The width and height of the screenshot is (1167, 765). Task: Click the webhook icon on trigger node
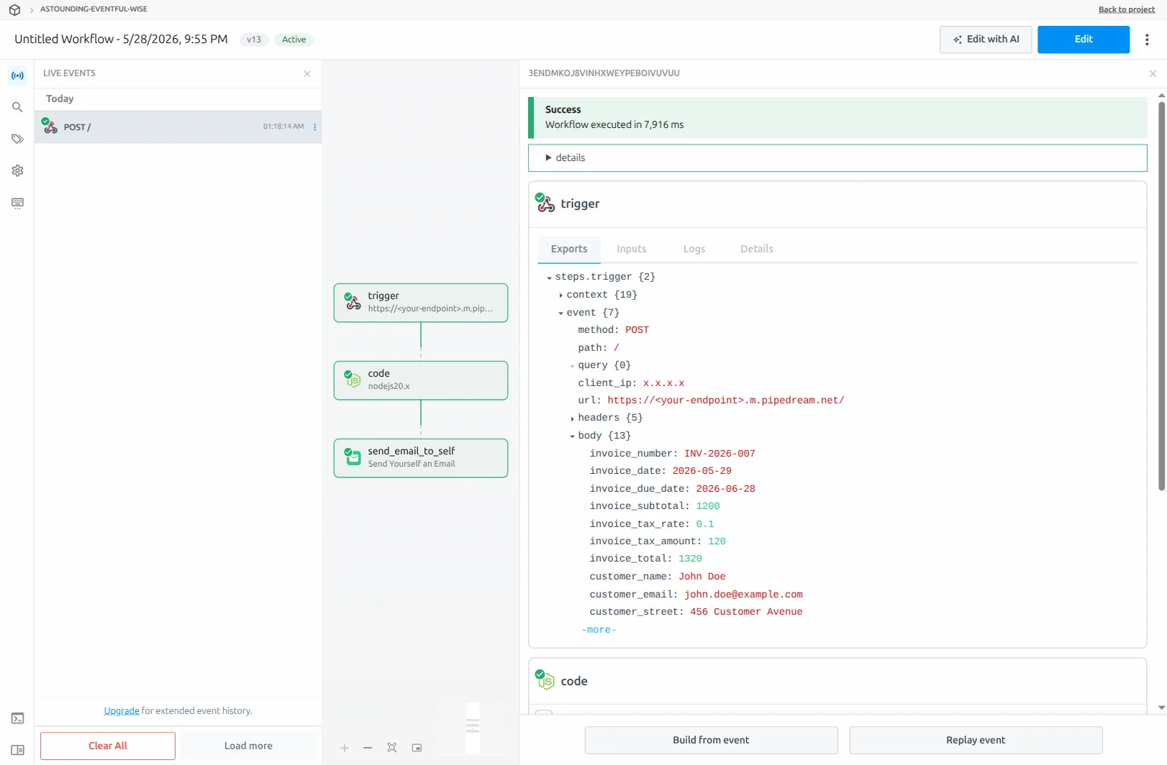tap(353, 301)
